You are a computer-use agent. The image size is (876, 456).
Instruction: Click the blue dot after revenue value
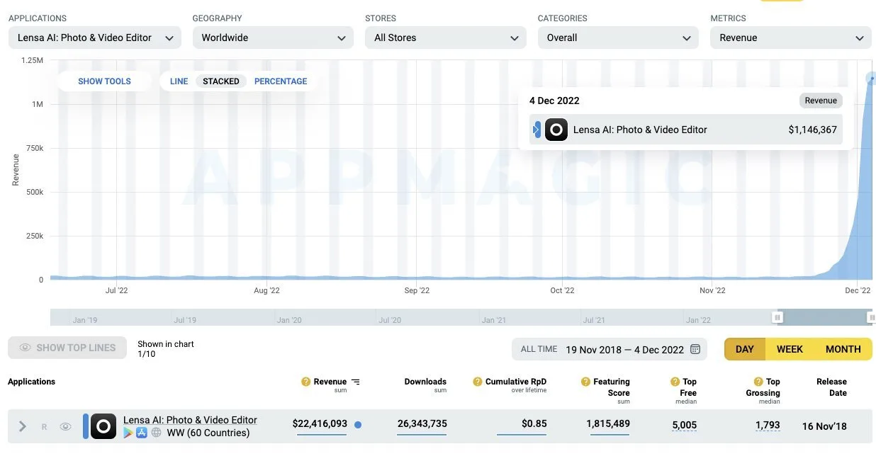(x=358, y=425)
